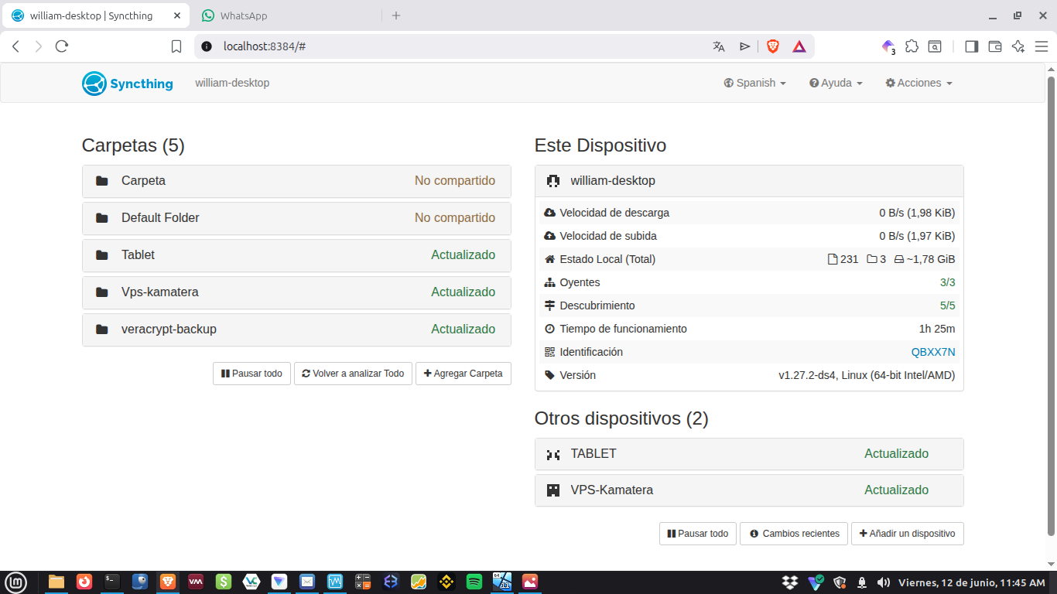Open Spotify from the taskbar
This screenshot has height=594, width=1057.
pyautogui.click(x=474, y=582)
